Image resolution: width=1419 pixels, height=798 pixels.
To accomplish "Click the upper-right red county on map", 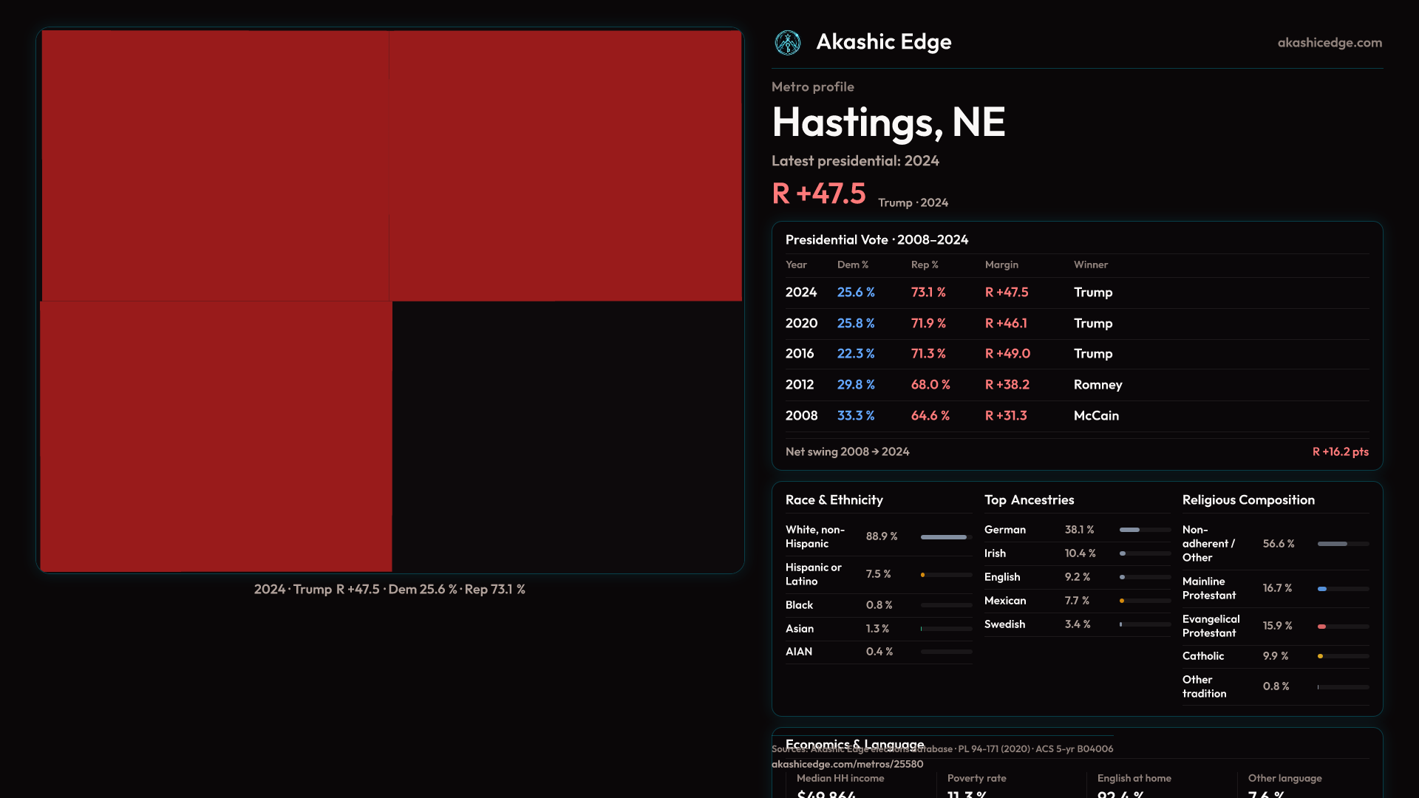I will 565,166.
